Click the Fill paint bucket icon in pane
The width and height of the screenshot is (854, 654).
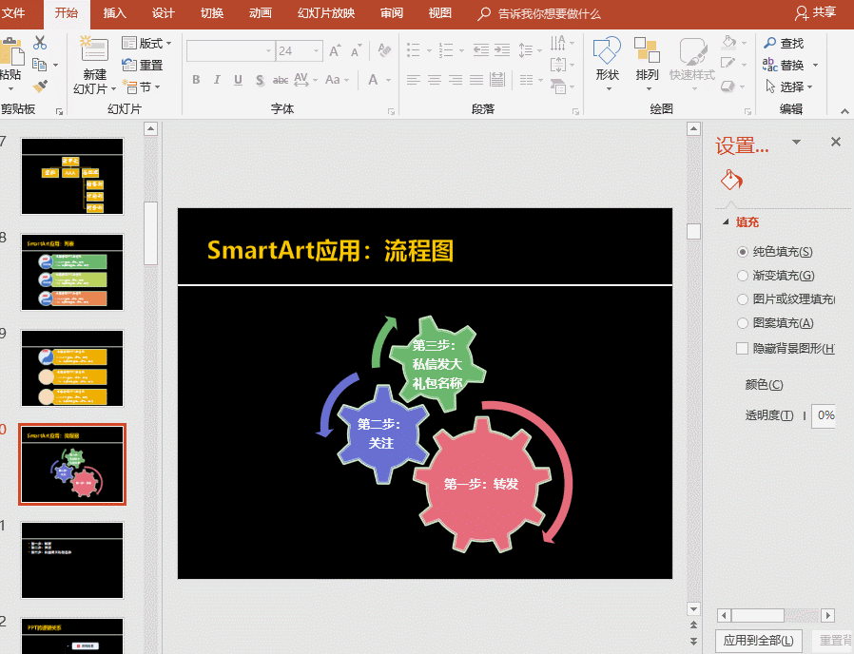tap(731, 180)
